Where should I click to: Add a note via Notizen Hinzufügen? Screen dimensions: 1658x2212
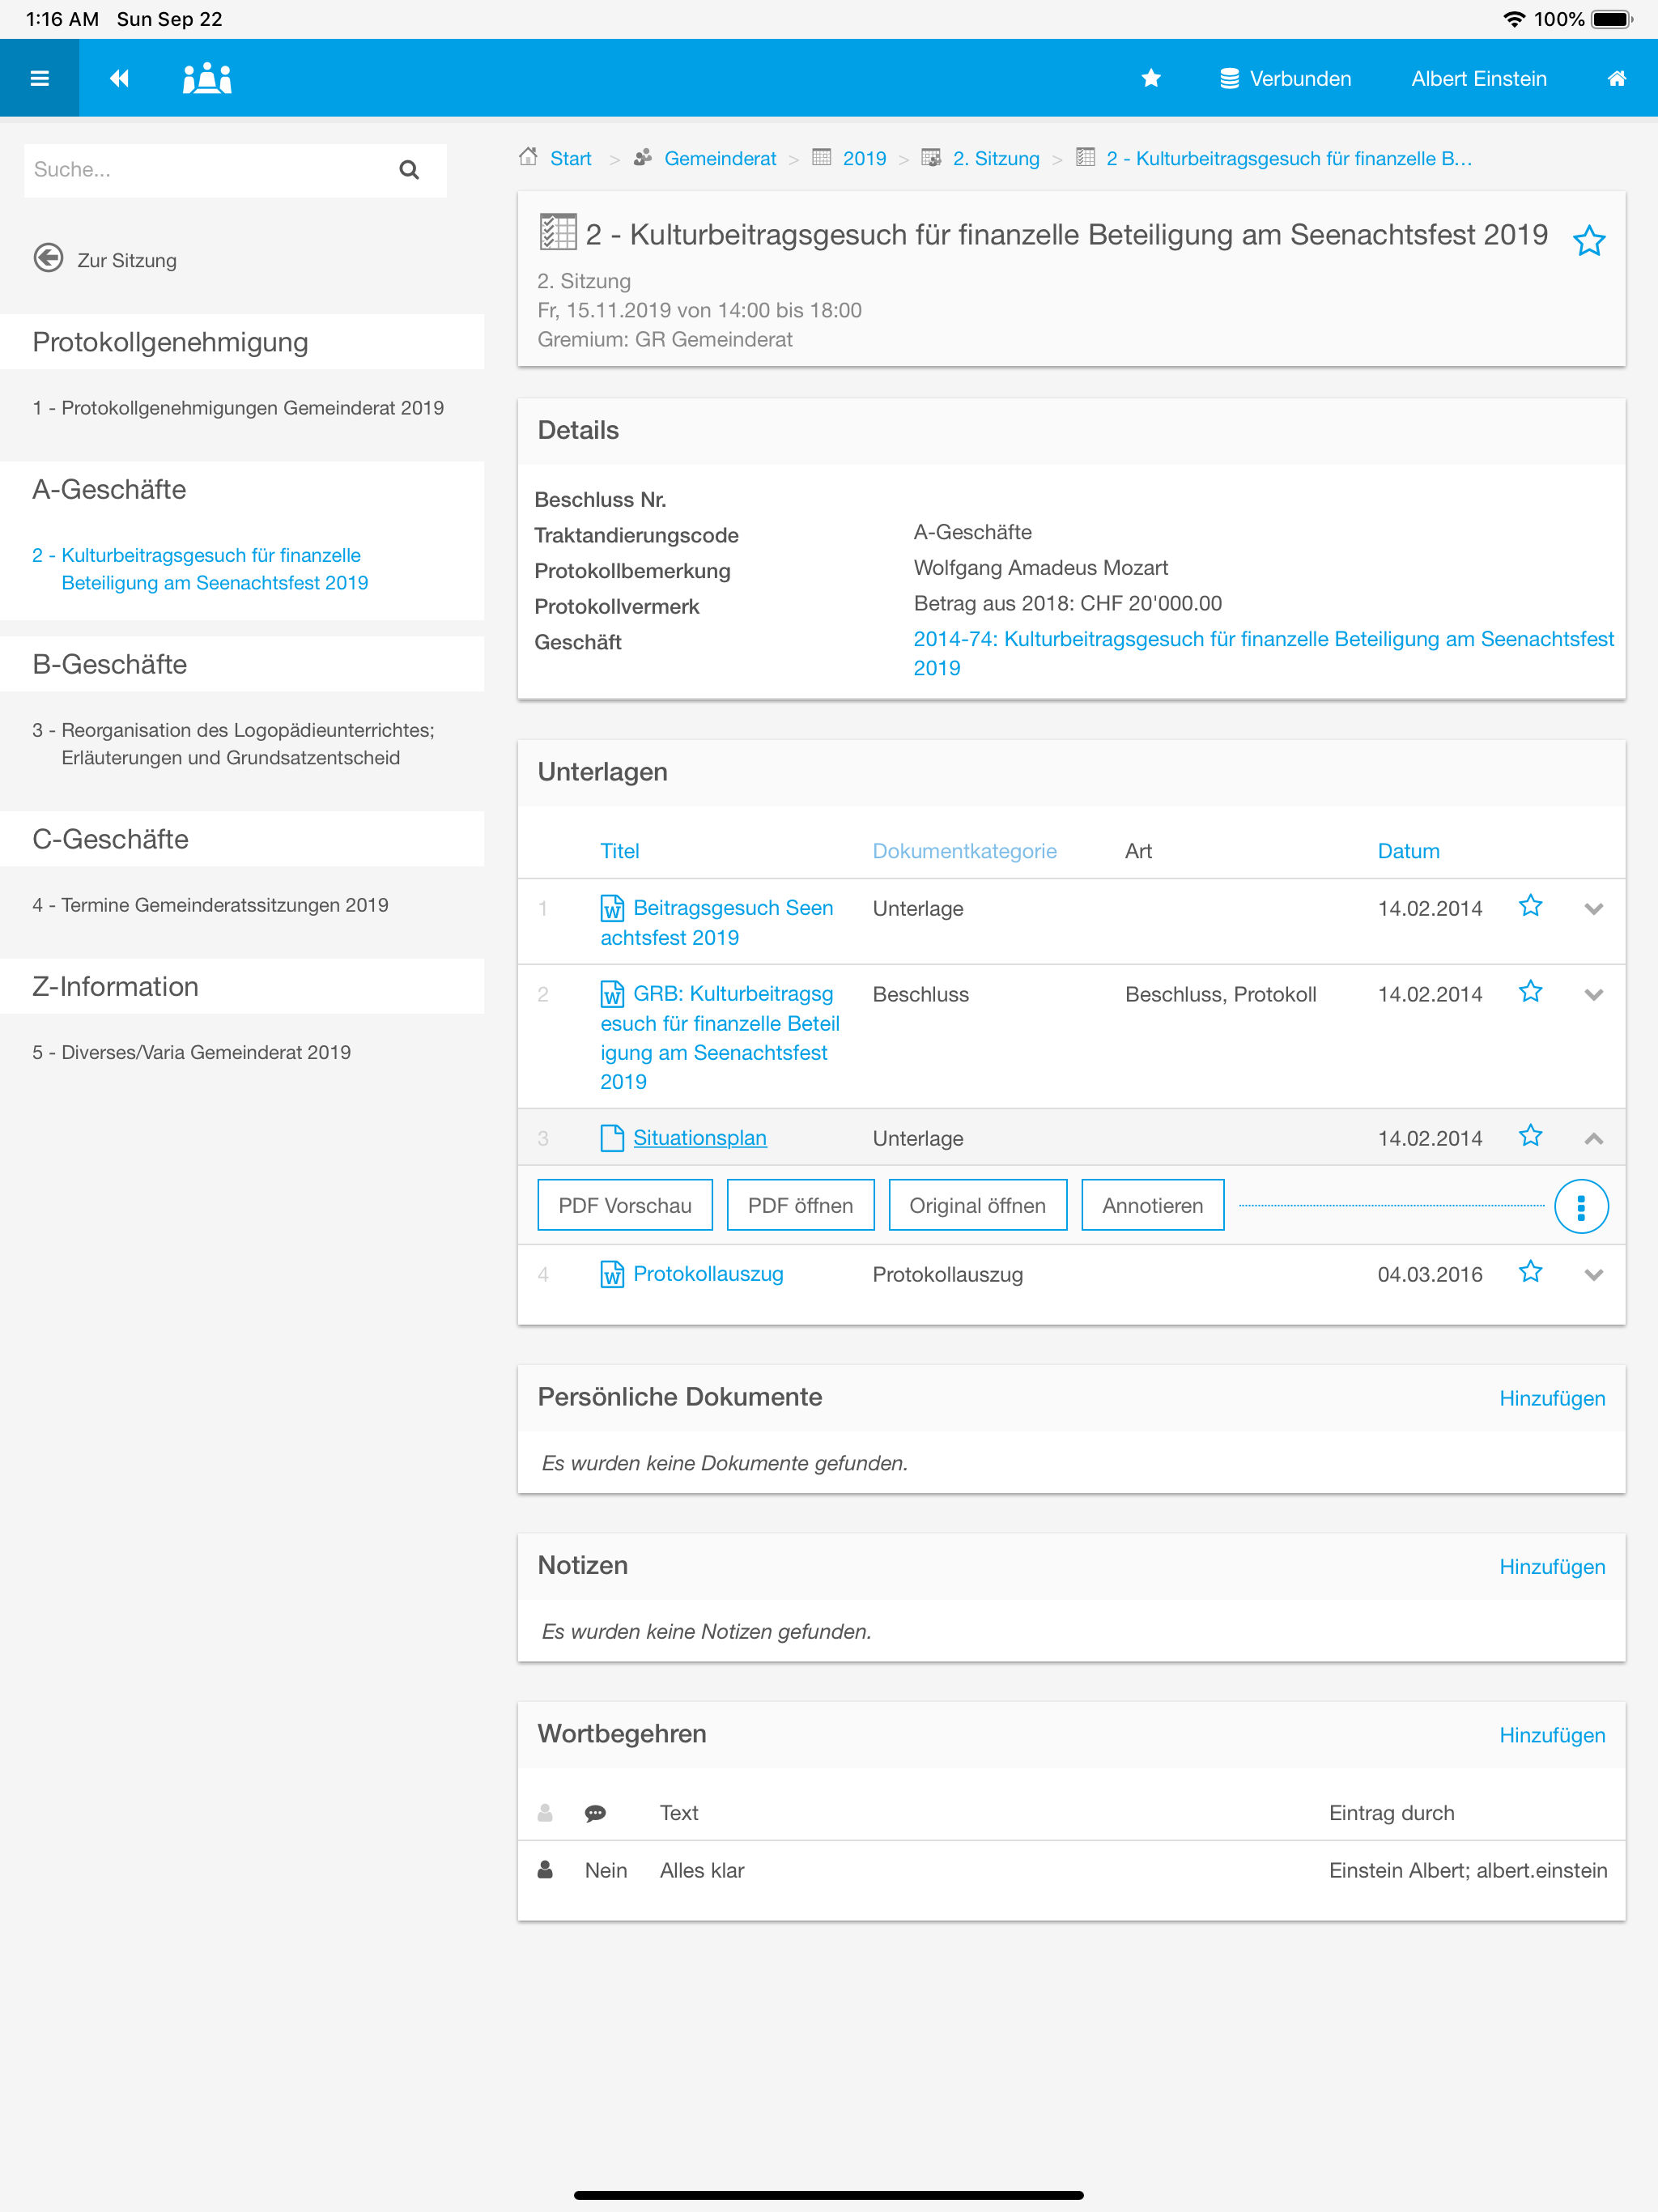[1552, 1566]
